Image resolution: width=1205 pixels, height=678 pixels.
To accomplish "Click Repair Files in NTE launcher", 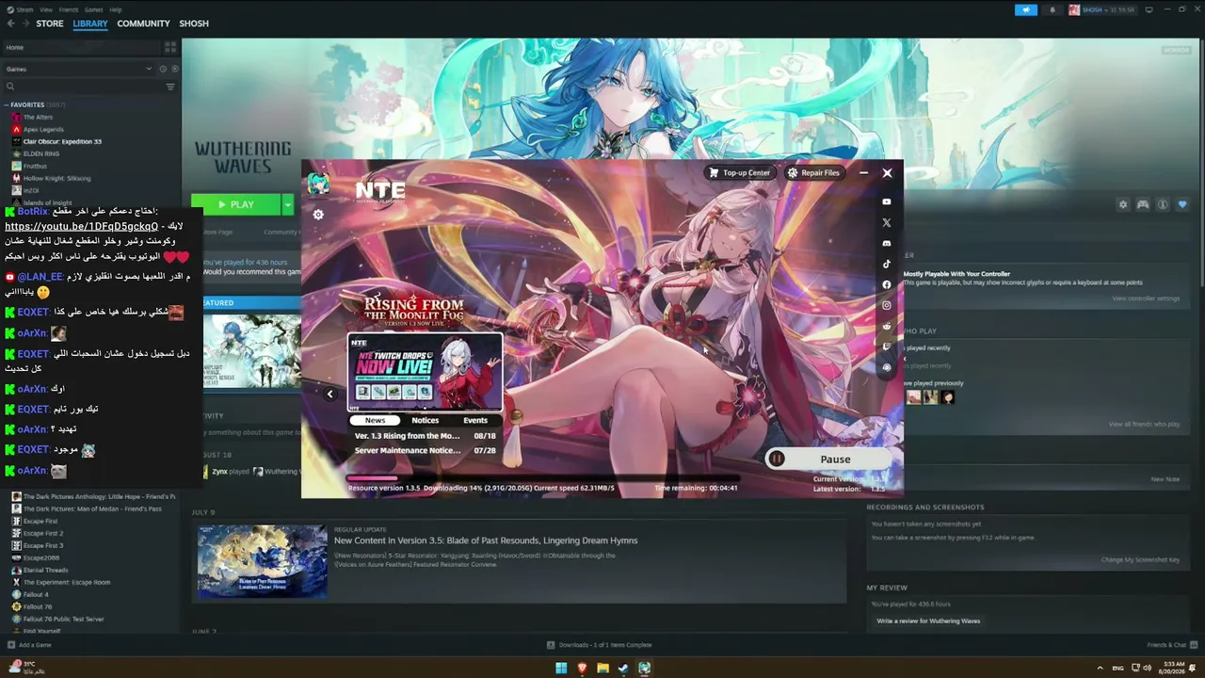I will [x=813, y=172].
